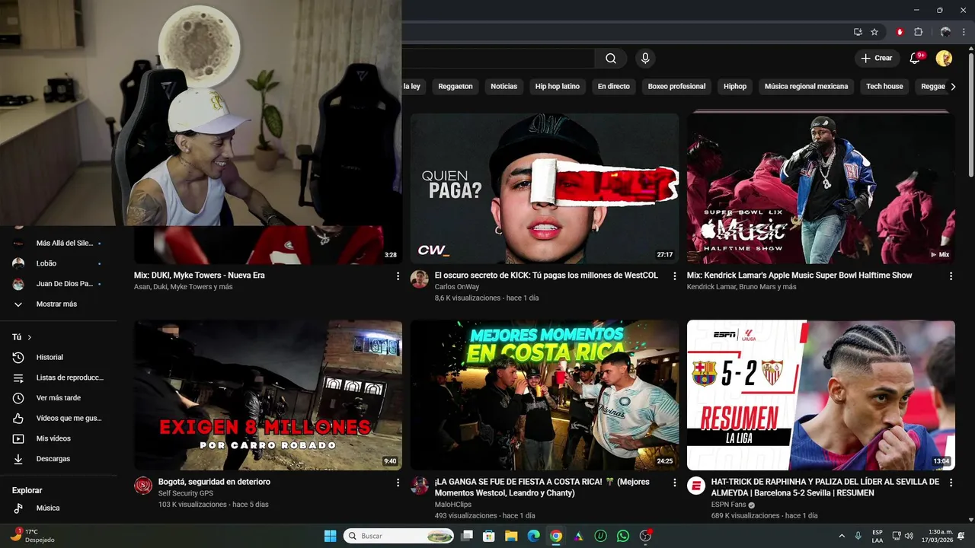Open File Explorer from the taskbar
Image resolution: width=975 pixels, height=548 pixels.
point(511,536)
